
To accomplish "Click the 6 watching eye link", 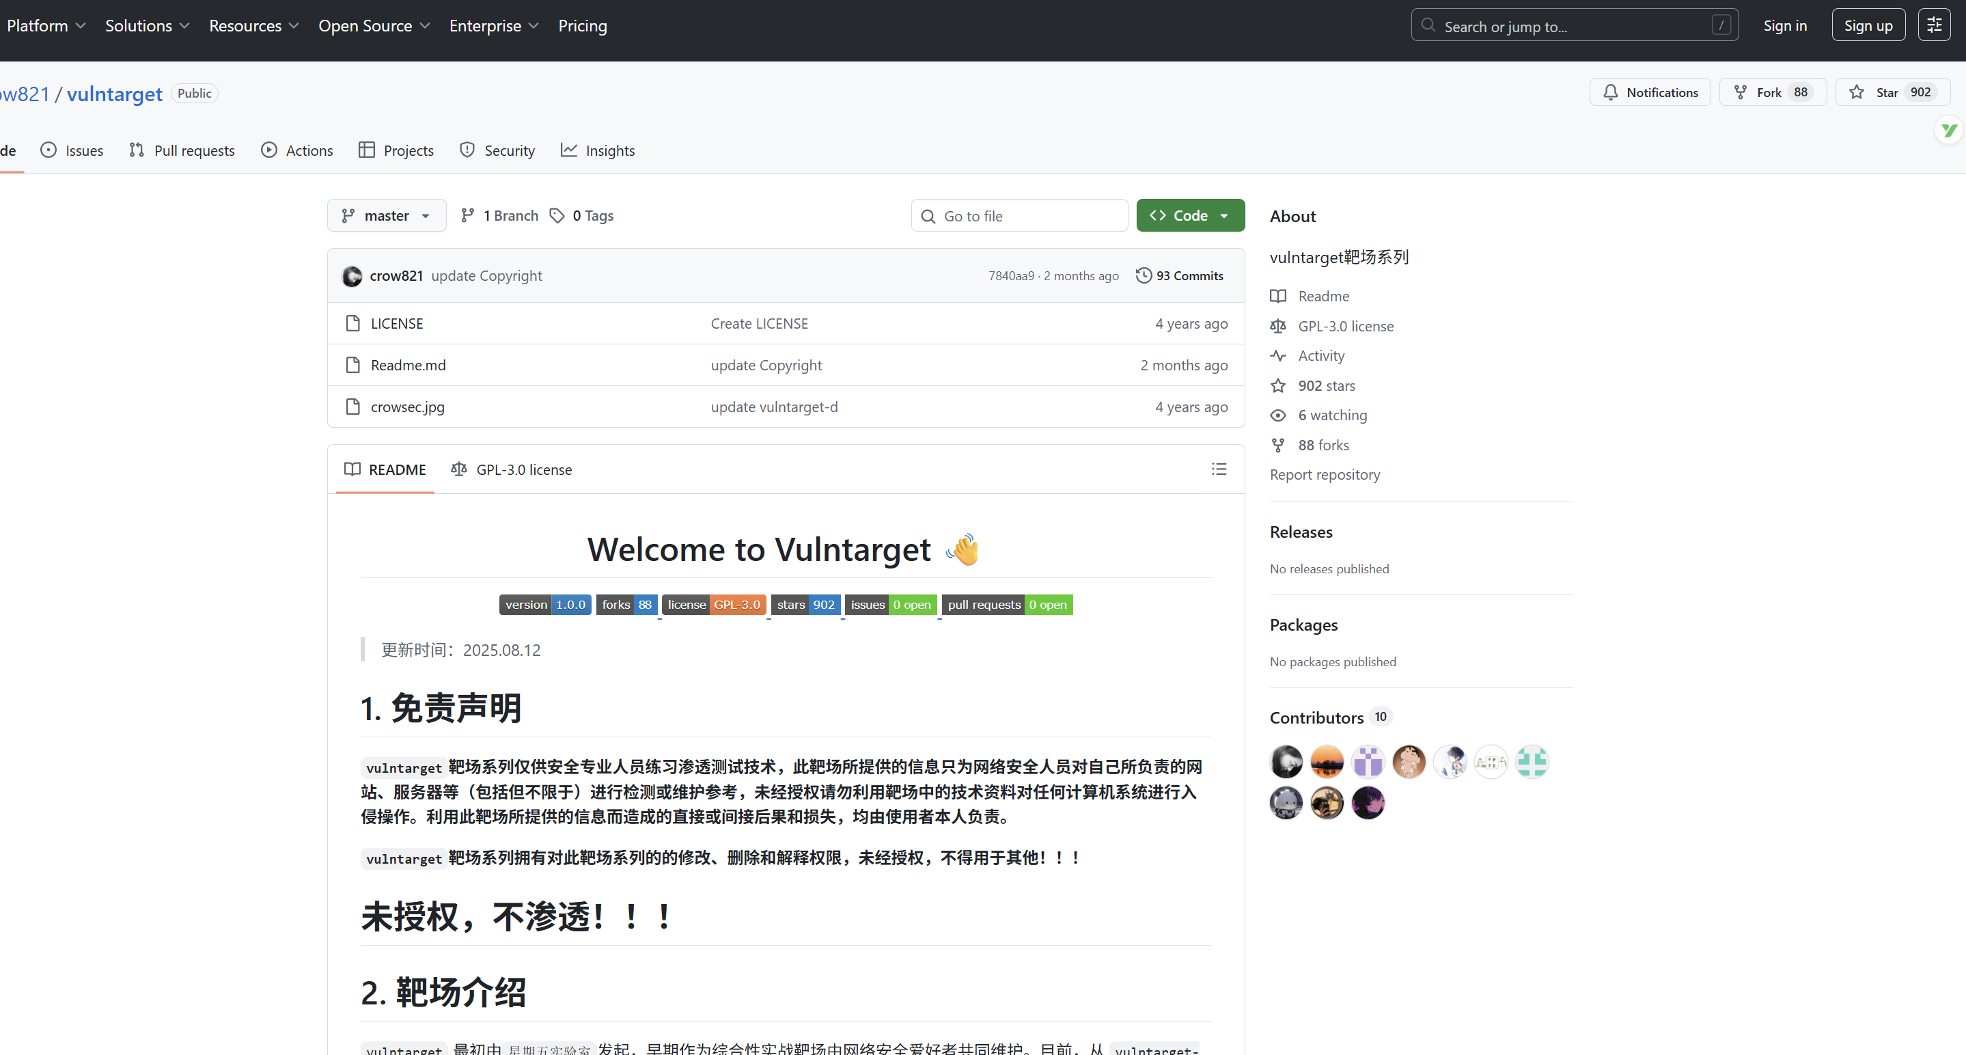I will click(x=1332, y=415).
